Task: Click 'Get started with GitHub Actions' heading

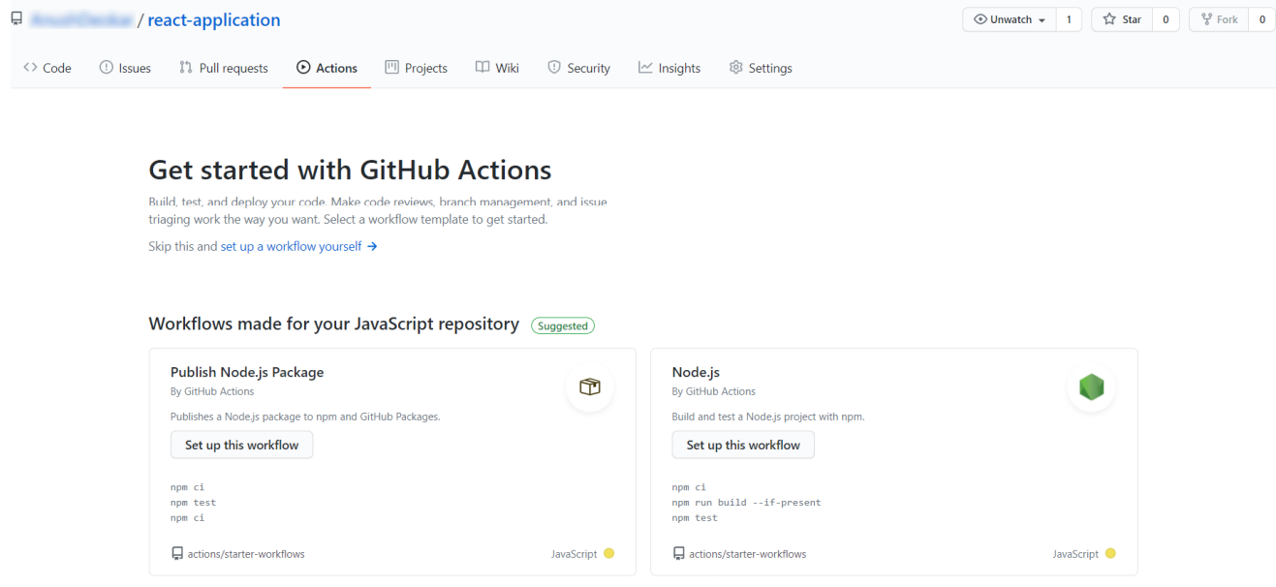Action: coord(350,170)
